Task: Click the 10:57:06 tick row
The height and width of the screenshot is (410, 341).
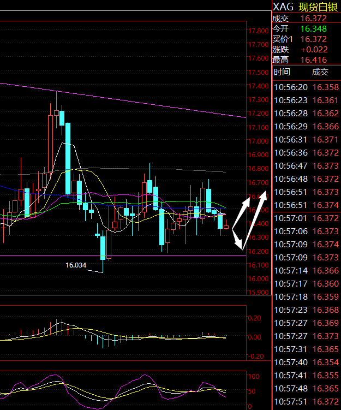Action: click(x=307, y=231)
